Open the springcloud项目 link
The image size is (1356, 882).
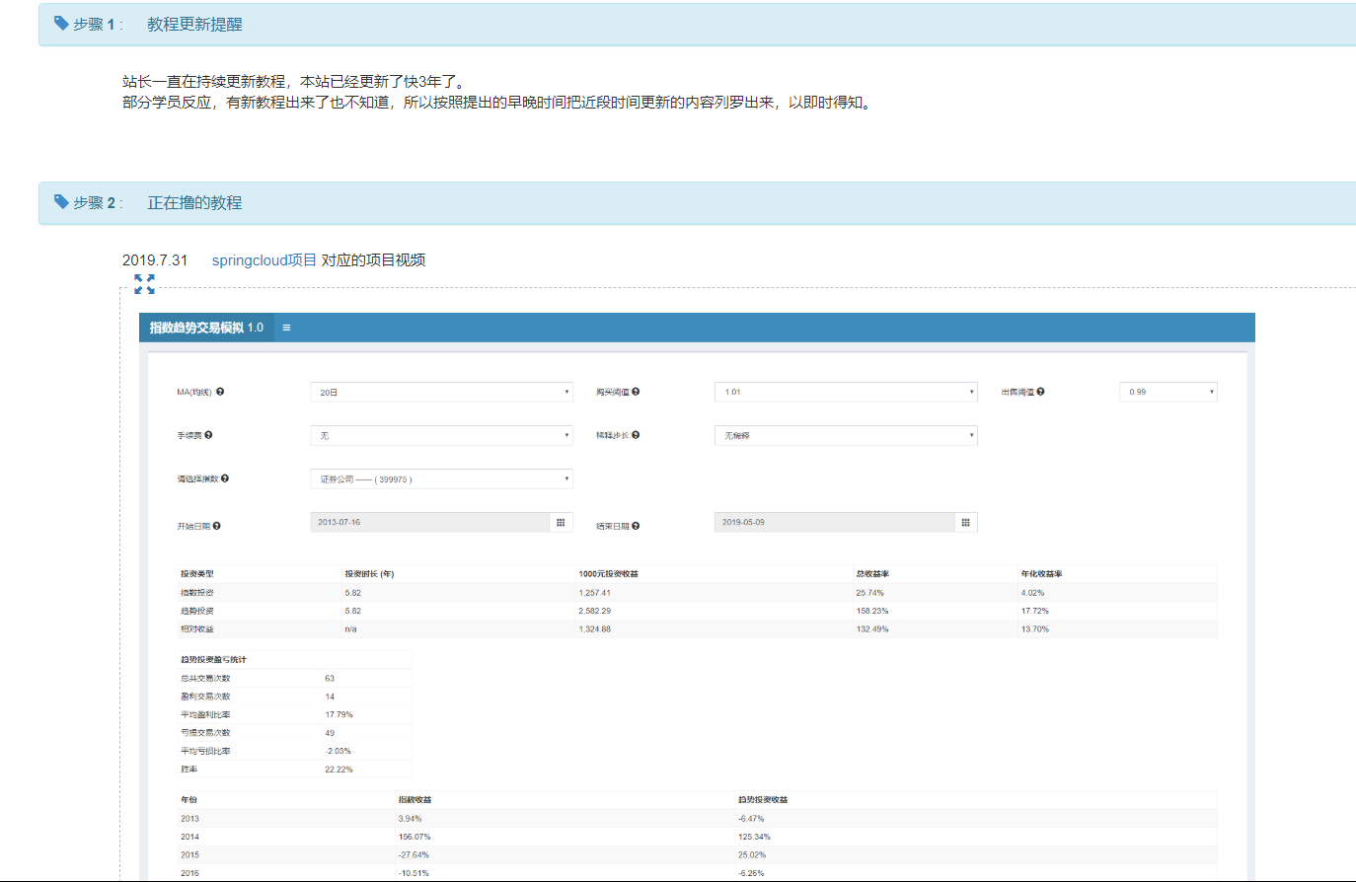[264, 259]
